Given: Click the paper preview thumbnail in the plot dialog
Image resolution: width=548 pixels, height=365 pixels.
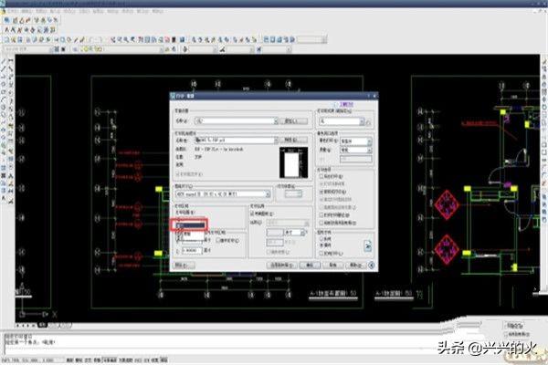Looking at the screenshot, I should (293, 162).
